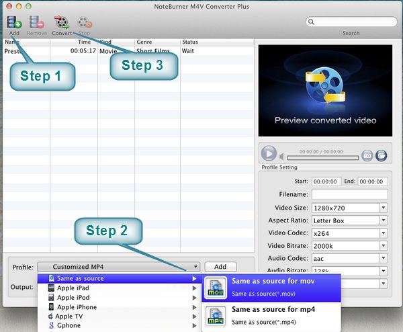This screenshot has width=403, height=332.
Task: Click the Start time field
Action: coord(326,181)
